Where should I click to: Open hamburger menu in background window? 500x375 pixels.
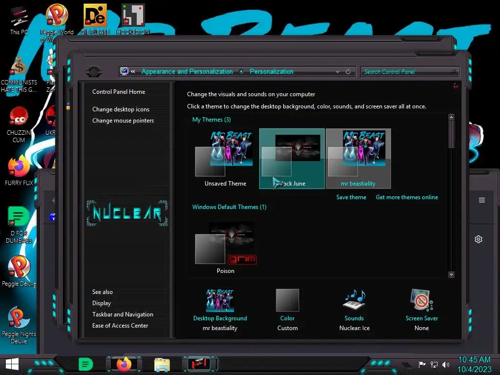point(482,200)
